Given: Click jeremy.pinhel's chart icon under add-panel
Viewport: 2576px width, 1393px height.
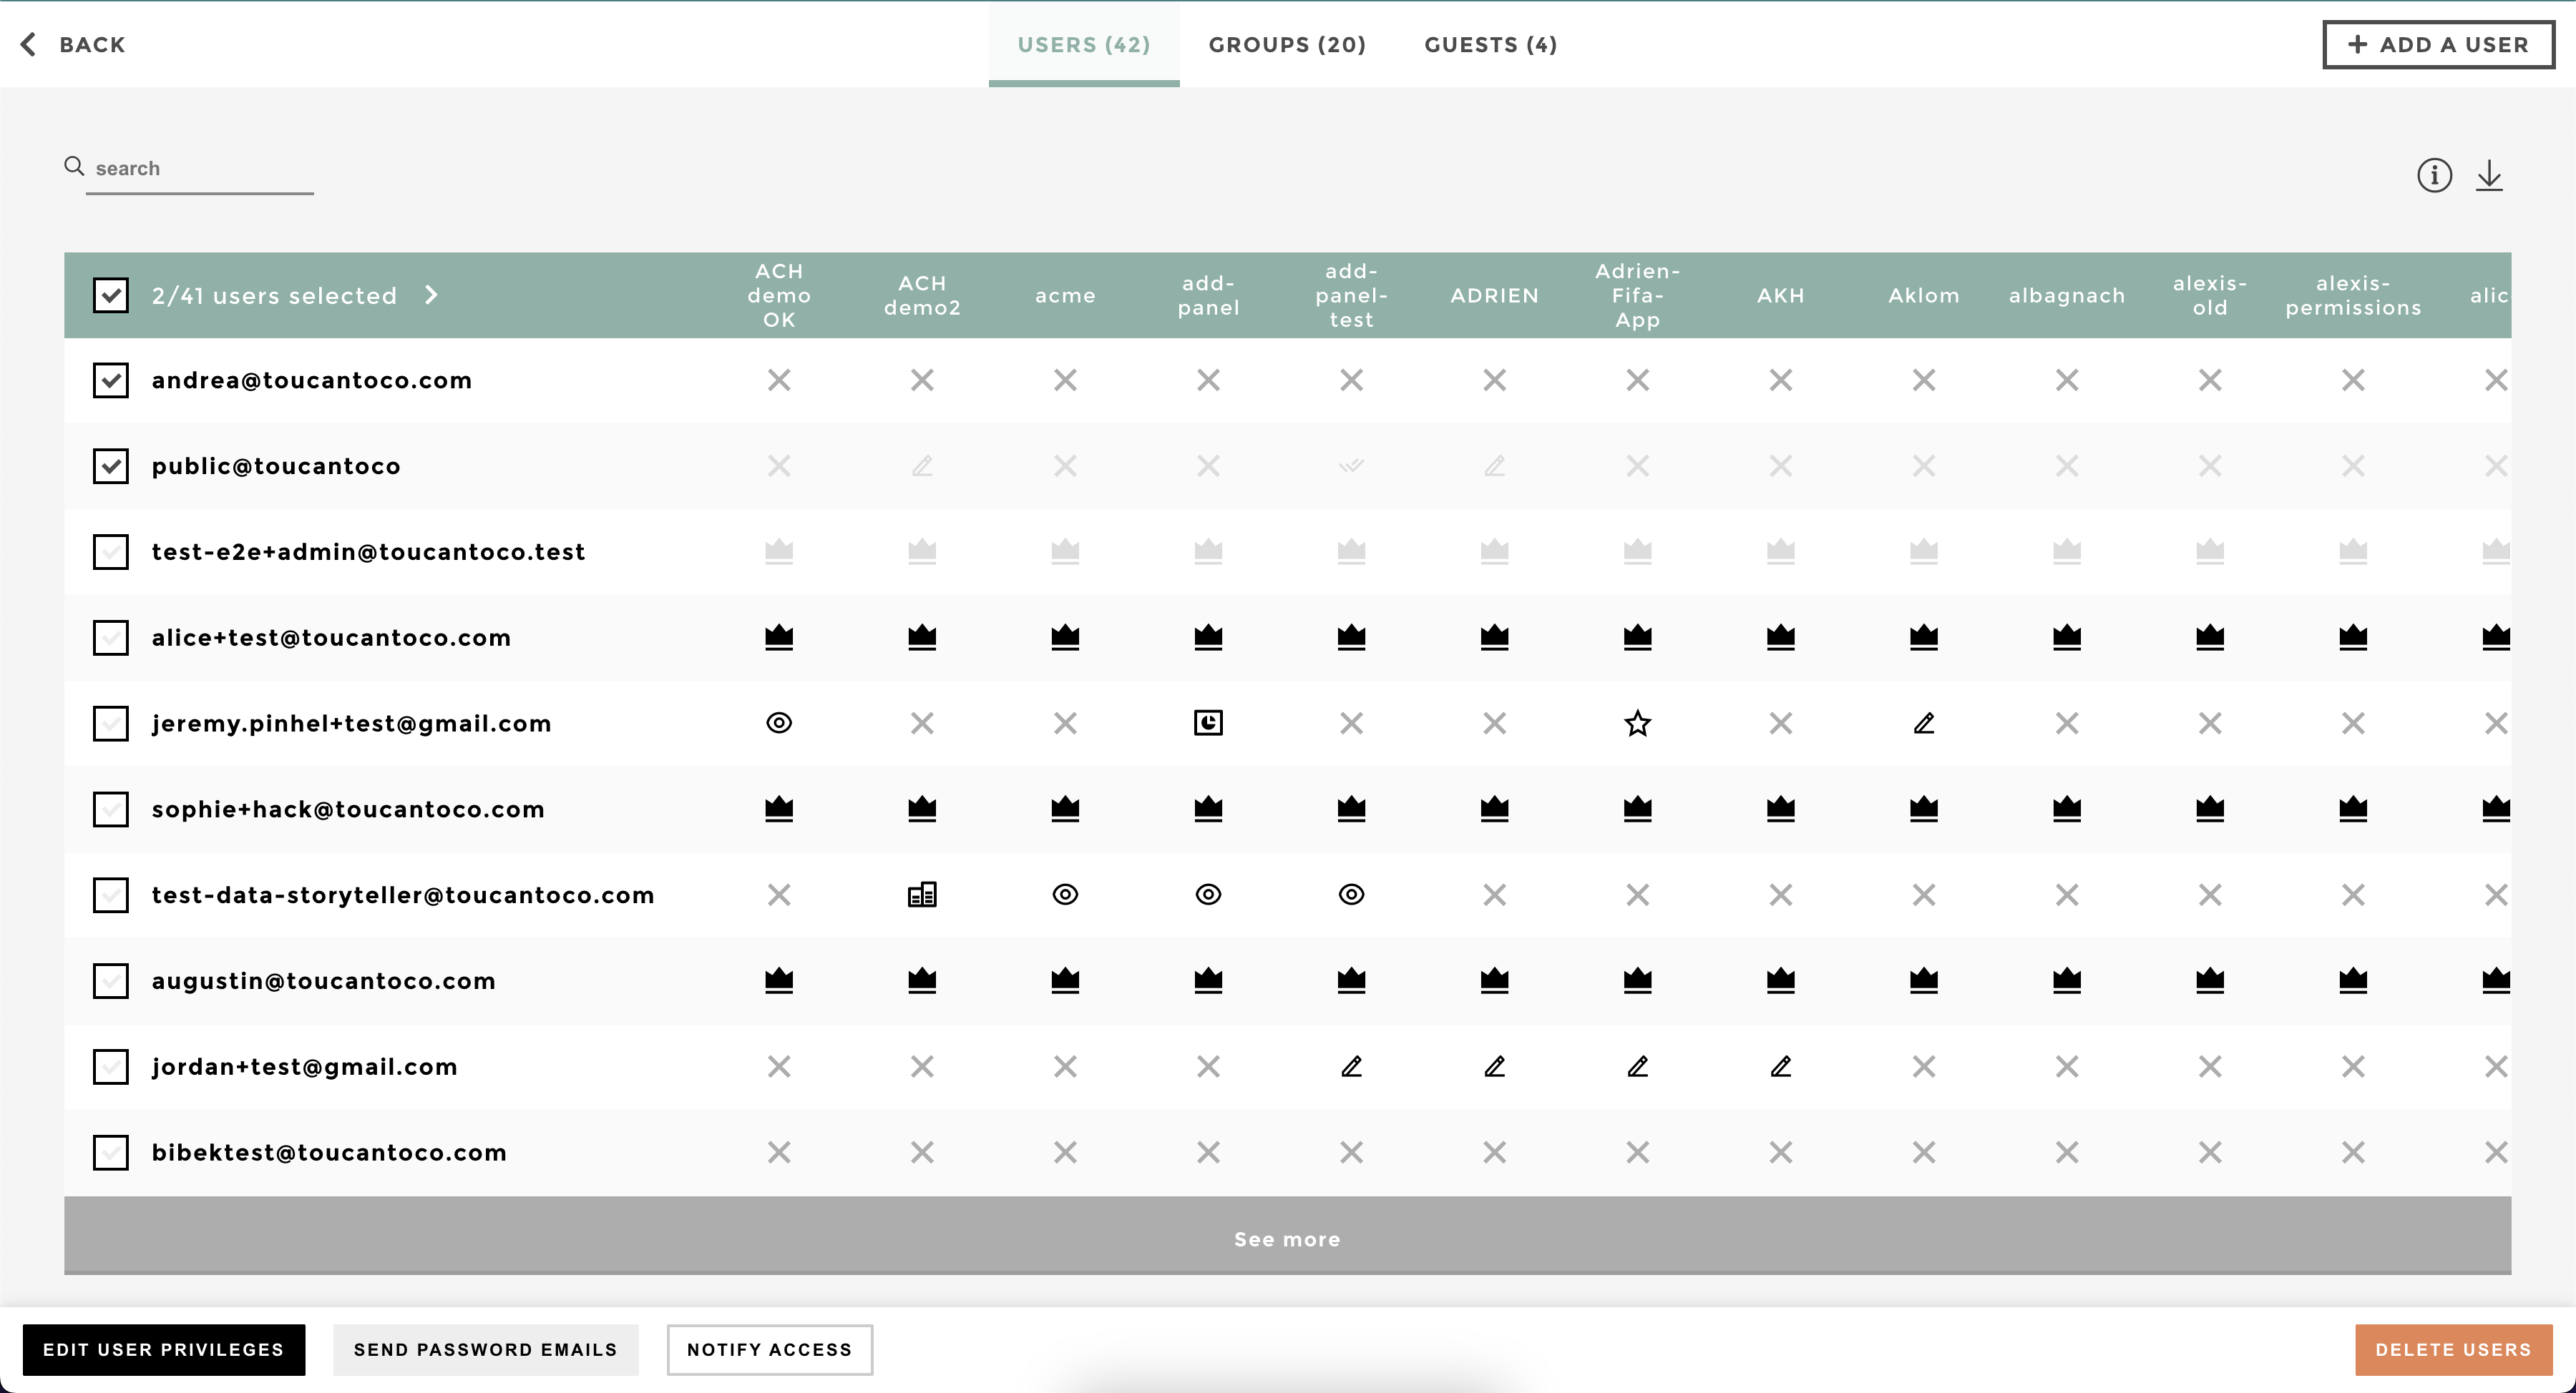Looking at the screenshot, I should [1208, 722].
